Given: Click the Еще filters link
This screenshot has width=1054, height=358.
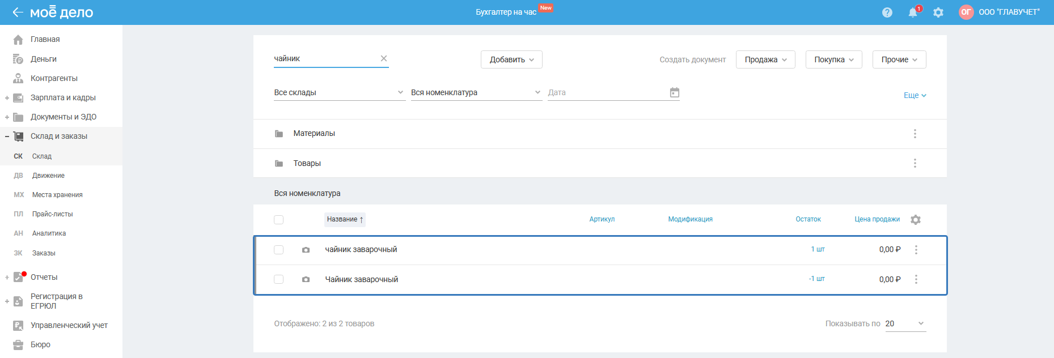Looking at the screenshot, I should click(x=914, y=95).
